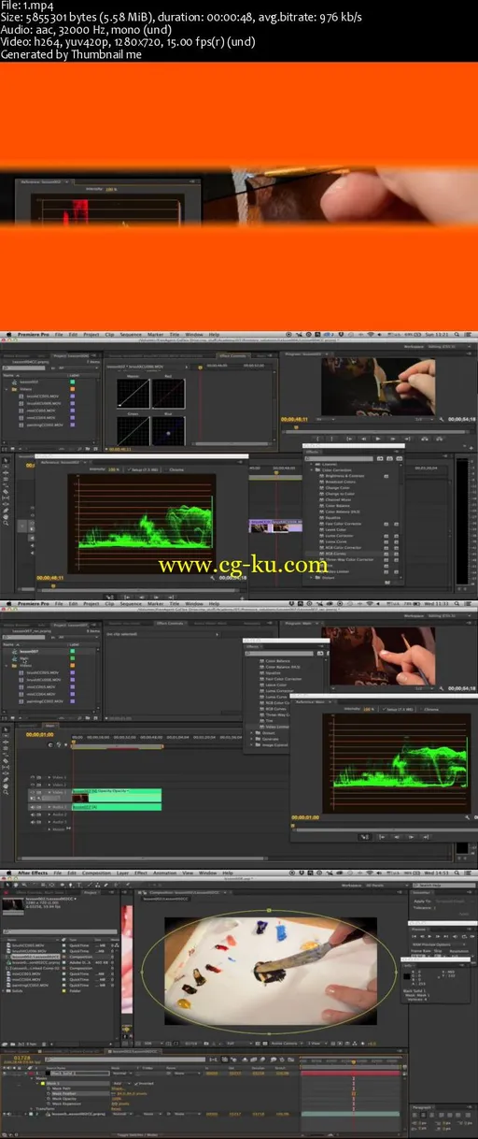Select Channel Mixer effect in Effects panel

pyautogui.click(x=336, y=499)
